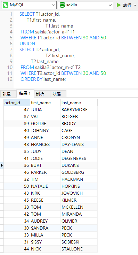
Task: Select the BARRYMORE last name cell
Action: [x=79, y=110]
